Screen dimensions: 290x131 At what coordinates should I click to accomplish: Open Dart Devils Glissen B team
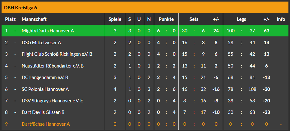(43, 112)
